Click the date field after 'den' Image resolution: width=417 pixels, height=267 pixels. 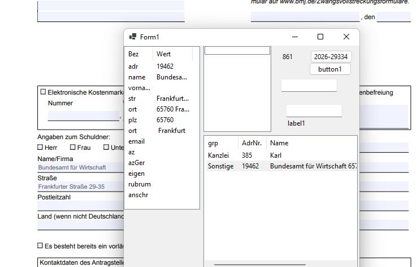[394, 17]
